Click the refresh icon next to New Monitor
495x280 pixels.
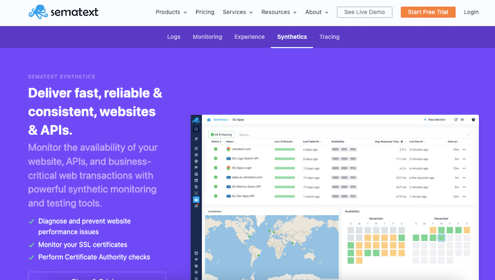455,120
